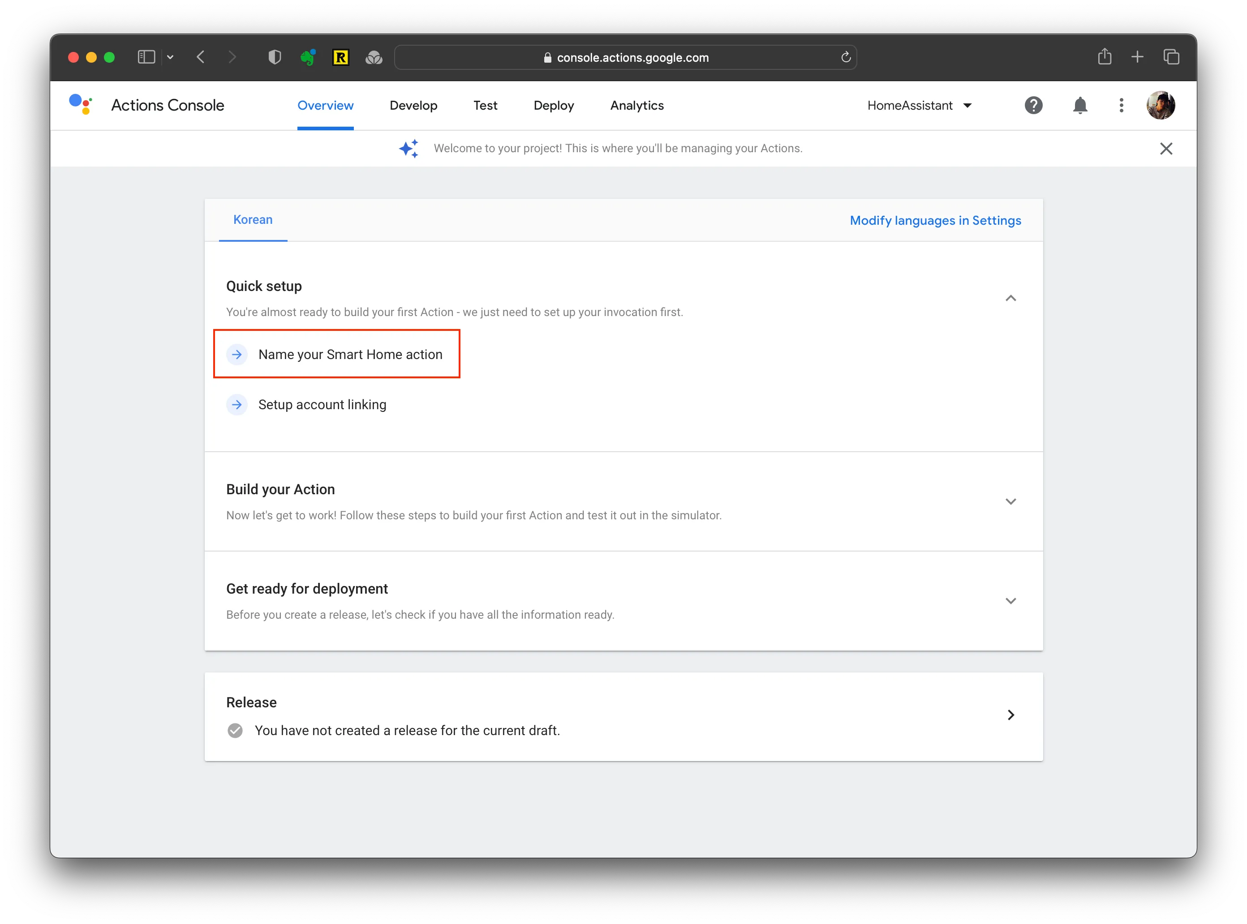Click 'You have not created a release' text
The width and height of the screenshot is (1247, 924).
[x=407, y=731]
